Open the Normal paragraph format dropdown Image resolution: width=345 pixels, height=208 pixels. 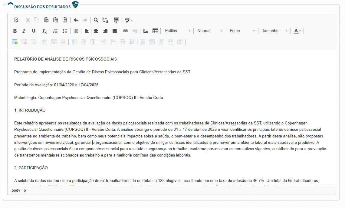[x=210, y=31]
